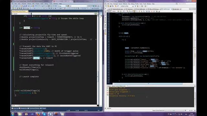207x116 pixels.
Task: Collapse void nullGlobalFlags function outline
Action: pos(14,91)
